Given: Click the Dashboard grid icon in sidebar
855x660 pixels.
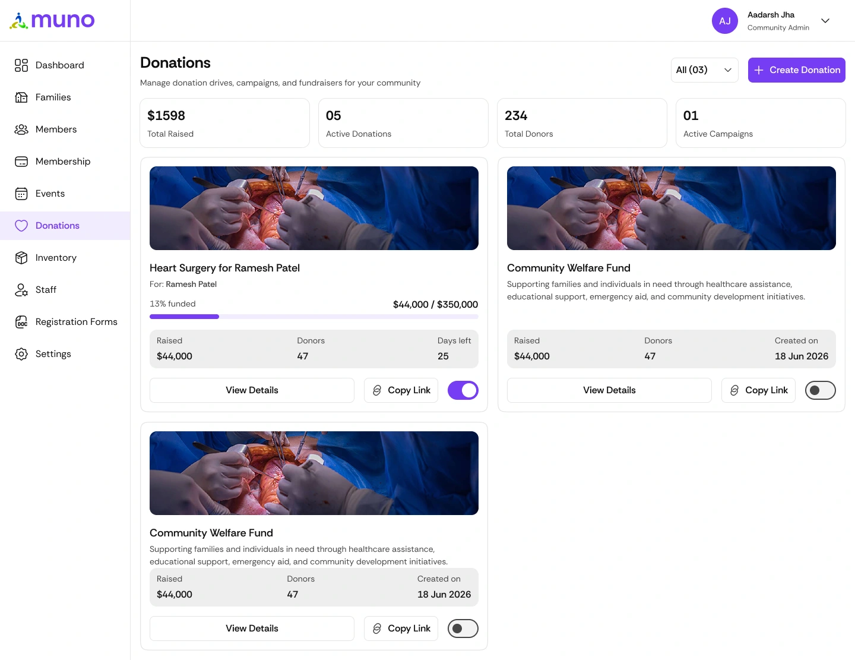Looking at the screenshot, I should 21,65.
